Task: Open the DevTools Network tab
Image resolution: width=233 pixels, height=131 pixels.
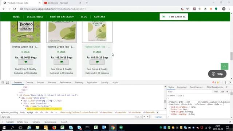Action: tap(52, 83)
